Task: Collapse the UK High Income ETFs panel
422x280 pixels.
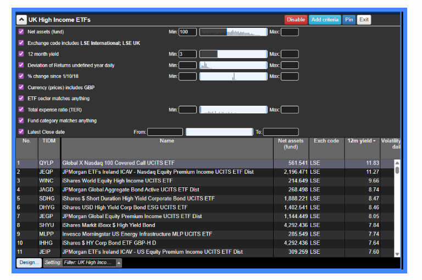Action: click(21, 20)
